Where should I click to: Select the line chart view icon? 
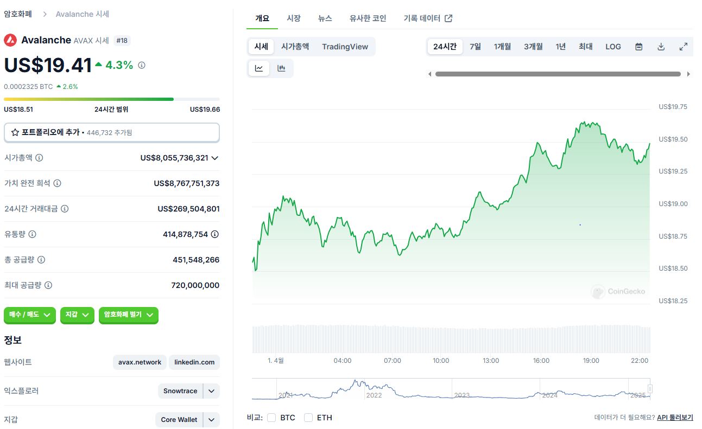(x=259, y=68)
